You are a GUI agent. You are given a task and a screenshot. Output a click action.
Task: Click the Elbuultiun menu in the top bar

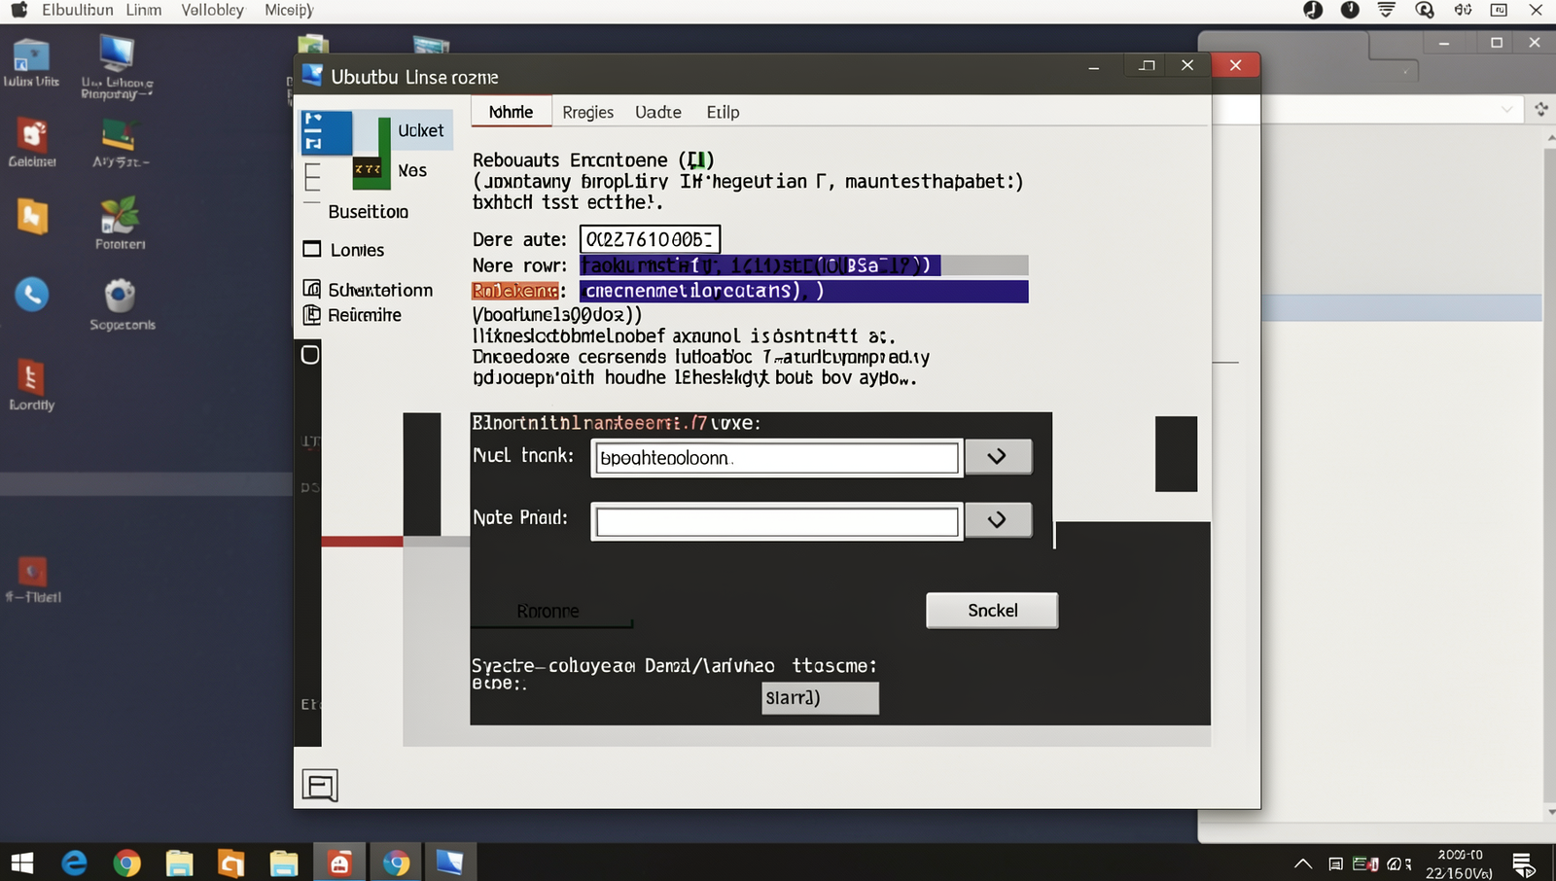78,10
